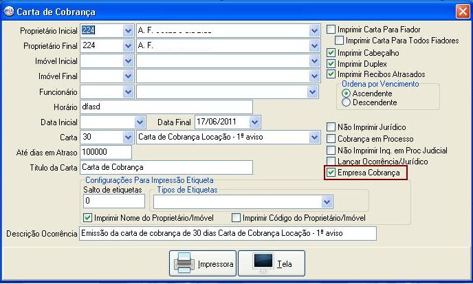
Task: Expand the Tipos de Etiquetas dropdown
Action: click(327, 202)
